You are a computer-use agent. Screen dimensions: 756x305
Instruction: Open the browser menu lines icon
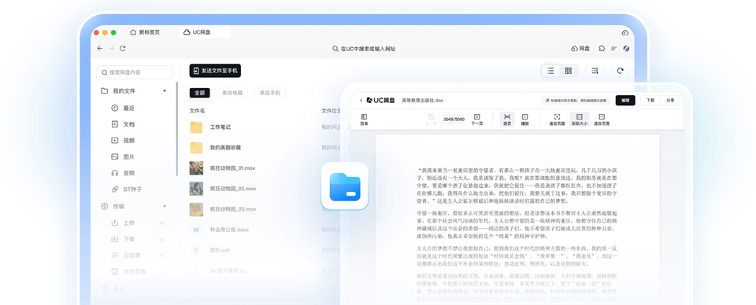pyautogui.click(x=613, y=49)
